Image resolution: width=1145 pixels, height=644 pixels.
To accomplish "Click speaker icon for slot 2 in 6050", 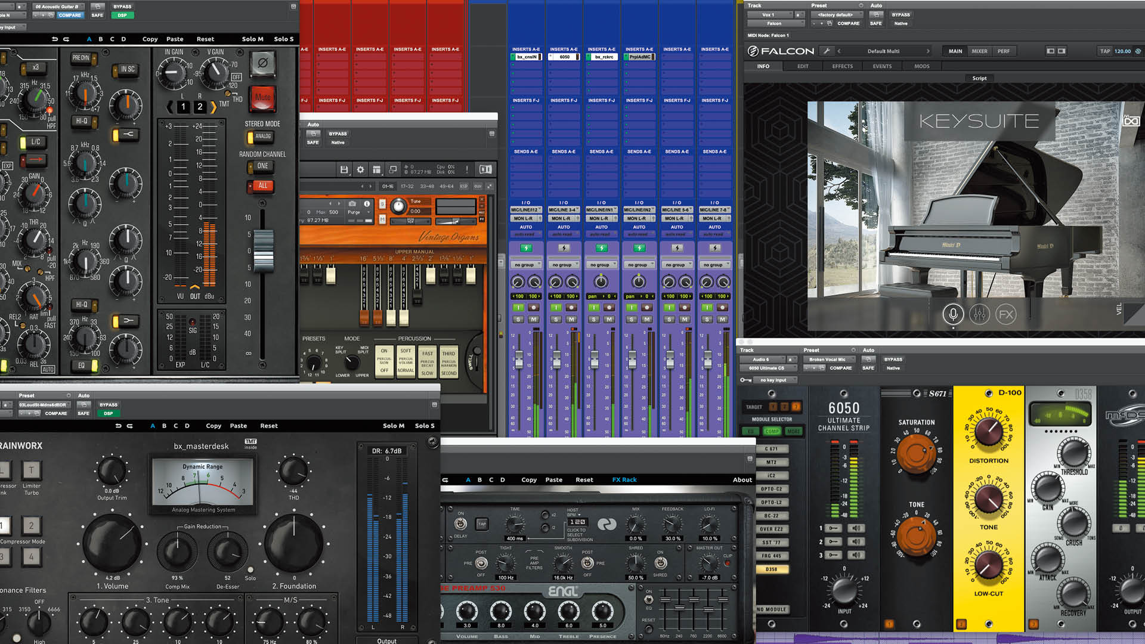I will tap(856, 541).
